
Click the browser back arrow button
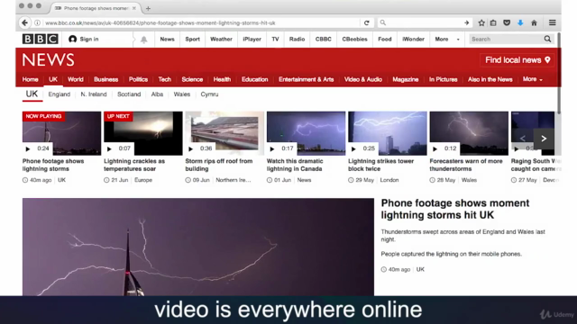point(24,22)
